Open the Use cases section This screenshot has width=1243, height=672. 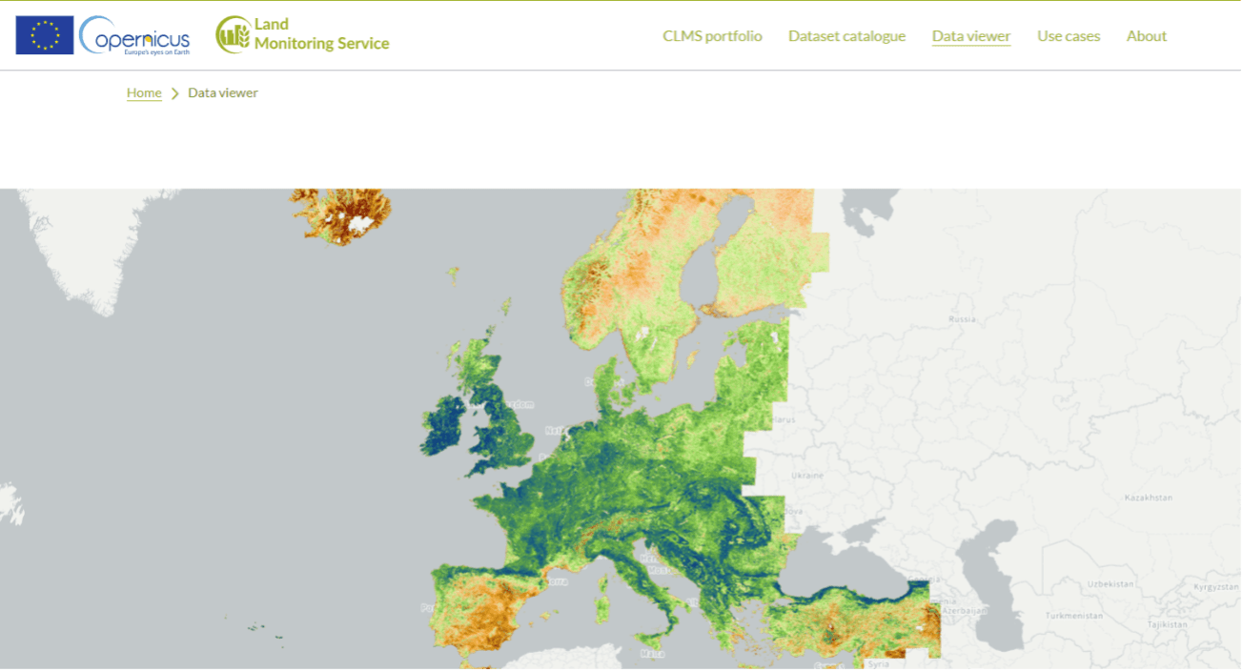pyautogui.click(x=1068, y=35)
